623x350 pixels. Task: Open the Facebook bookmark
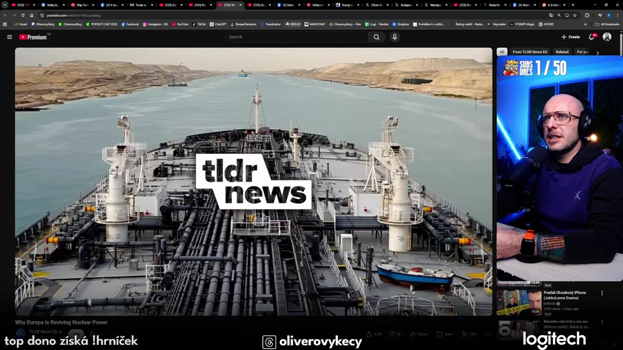[x=130, y=24]
